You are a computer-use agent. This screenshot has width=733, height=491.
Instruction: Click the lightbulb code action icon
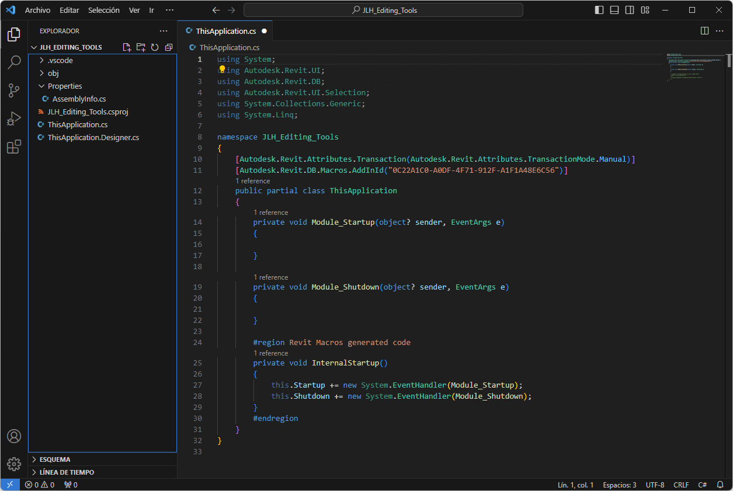222,69
